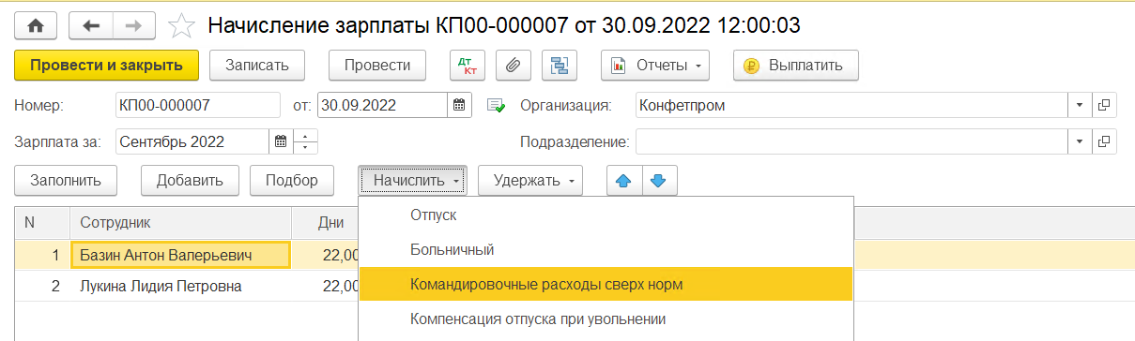Image resolution: width=1135 pixels, height=341 pixels.
Task: Click the Выплатить button
Action: 795,66
